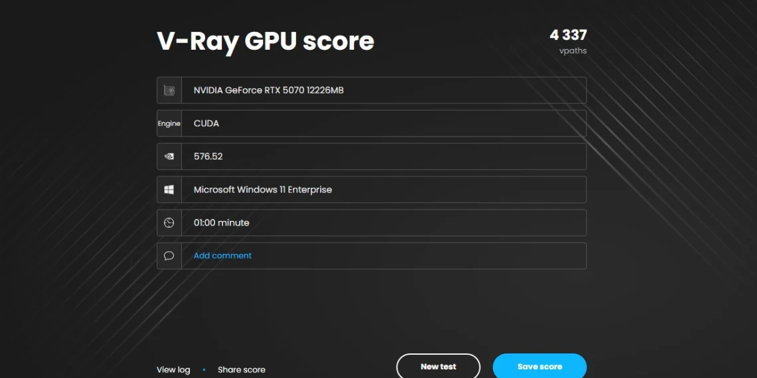Click the 4 337 score value

coord(568,35)
